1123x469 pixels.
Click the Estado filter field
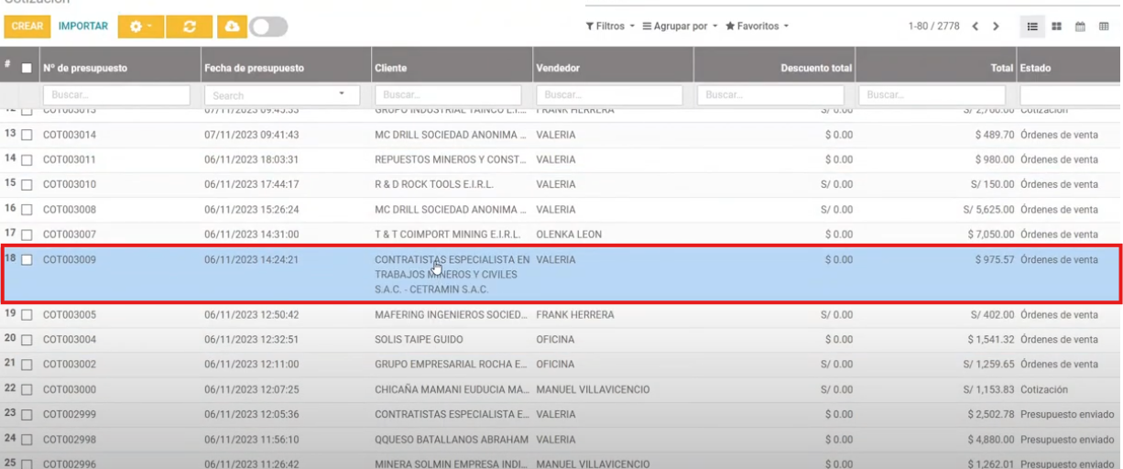point(1071,95)
